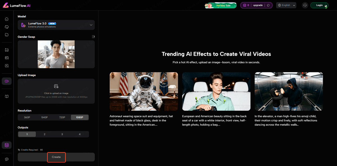Expand the English language selector
This screenshot has height=166, width=337.
(286, 5)
